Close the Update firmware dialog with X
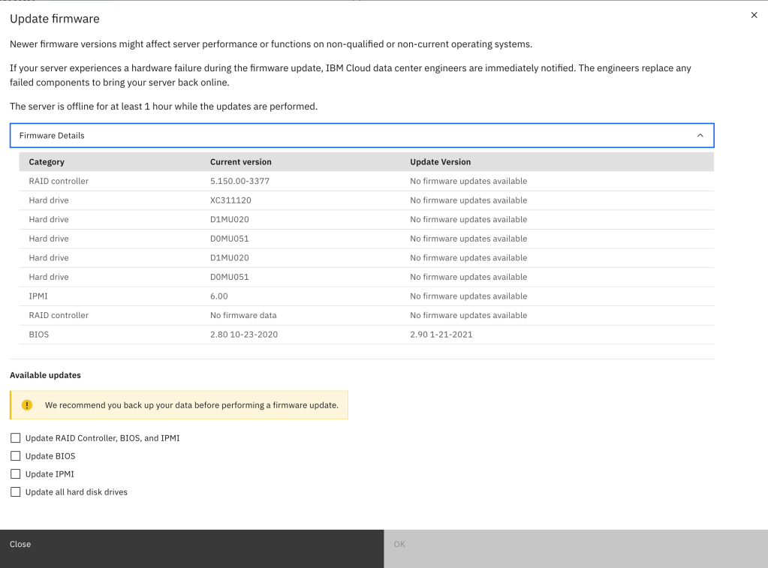The width and height of the screenshot is (768, 568). [x=754, y=15]
